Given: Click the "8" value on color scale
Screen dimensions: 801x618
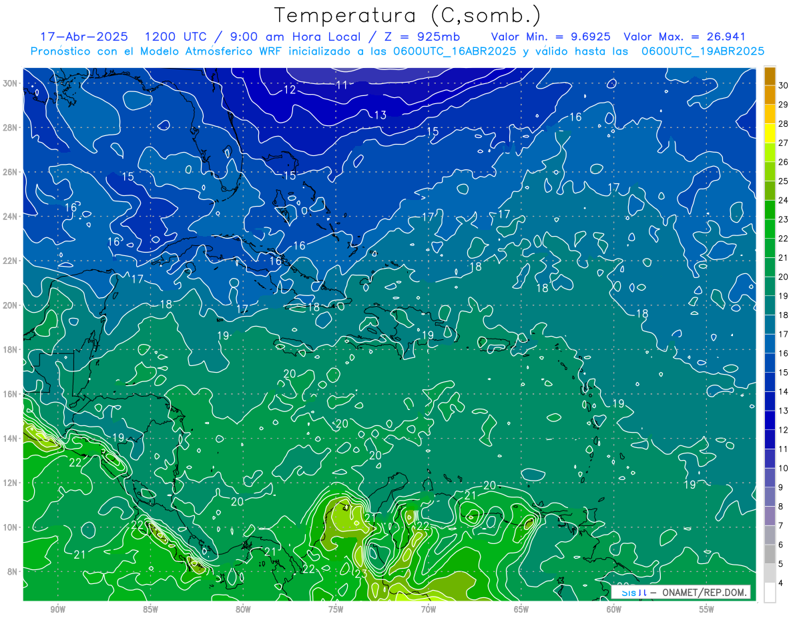Looking at the screenshot, I should coord(781,507).
